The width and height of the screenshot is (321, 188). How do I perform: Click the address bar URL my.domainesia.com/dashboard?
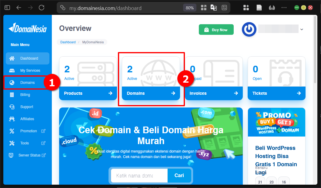point(105,8)
